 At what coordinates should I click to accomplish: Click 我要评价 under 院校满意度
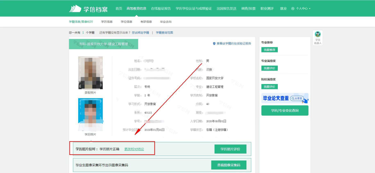269,86
